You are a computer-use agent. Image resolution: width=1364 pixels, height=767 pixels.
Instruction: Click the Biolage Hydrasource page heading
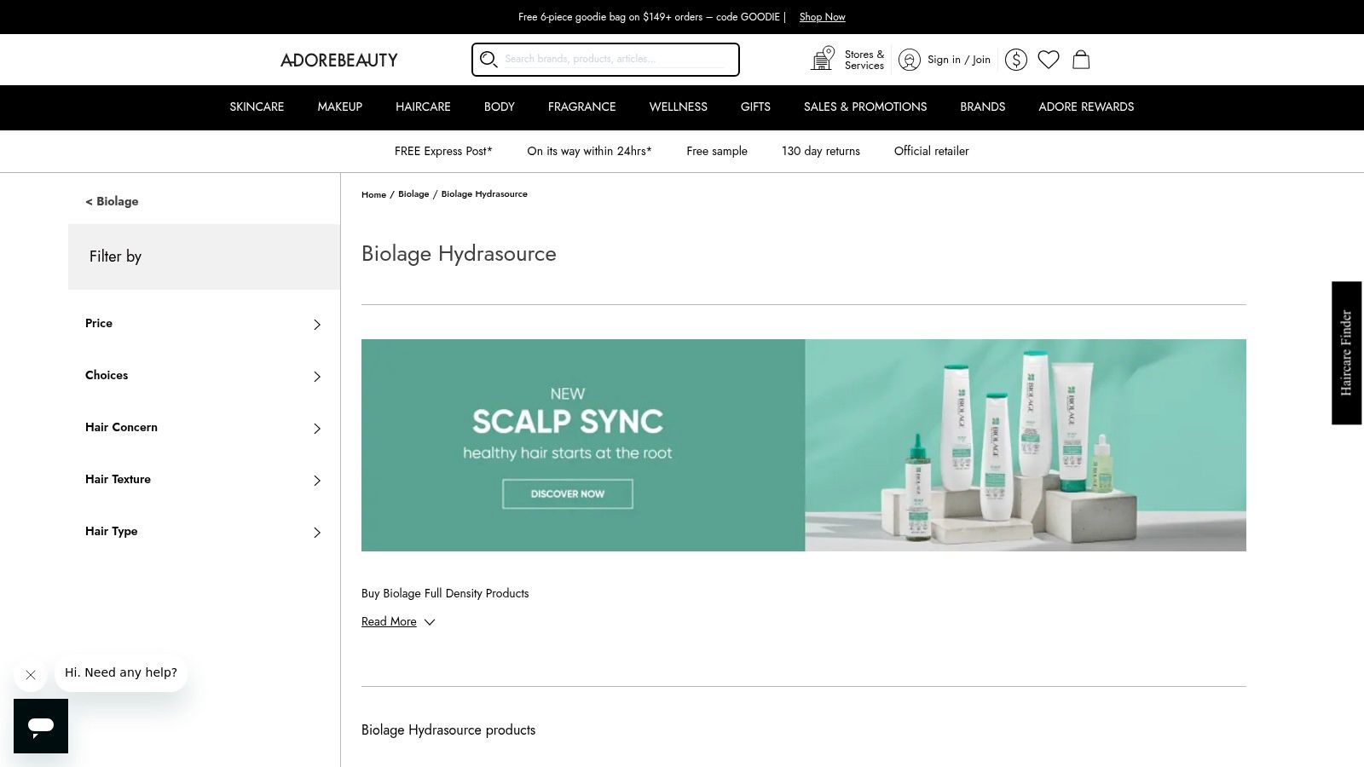coord(459,254)
